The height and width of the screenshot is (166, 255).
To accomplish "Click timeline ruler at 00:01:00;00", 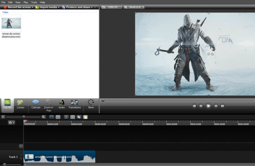I will [x=172, y=124].
